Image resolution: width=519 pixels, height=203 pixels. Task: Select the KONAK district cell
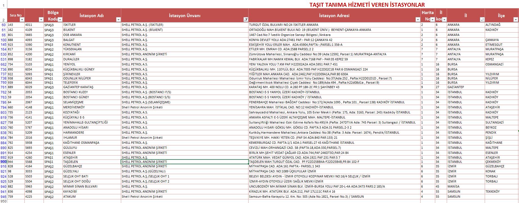tap(502, 171)
